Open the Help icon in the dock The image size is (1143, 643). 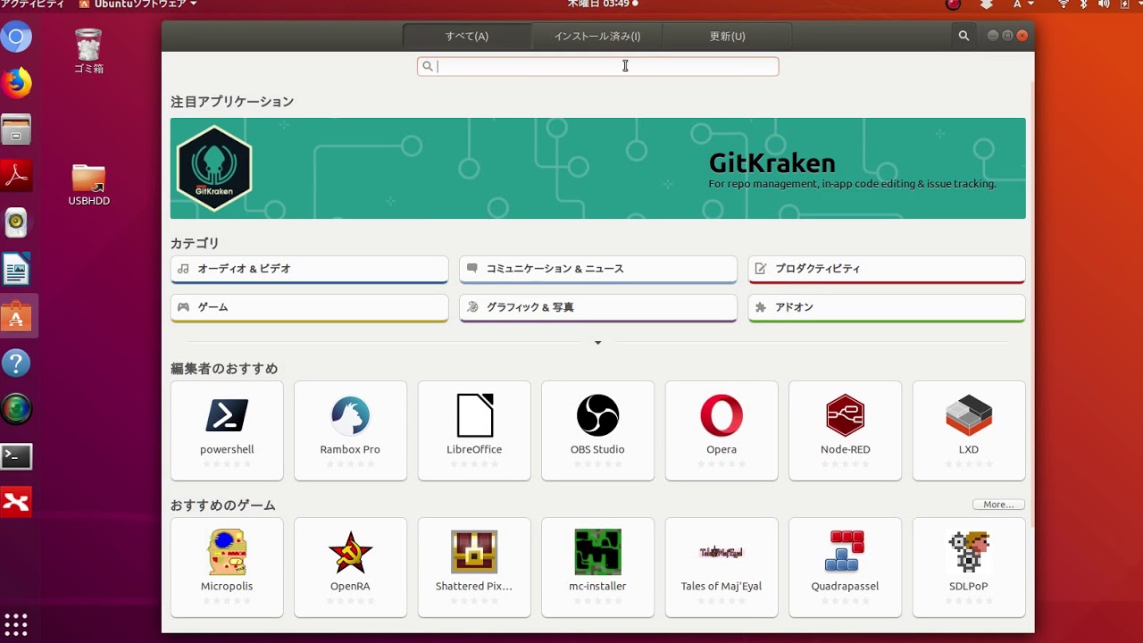[x=16, y=363]
